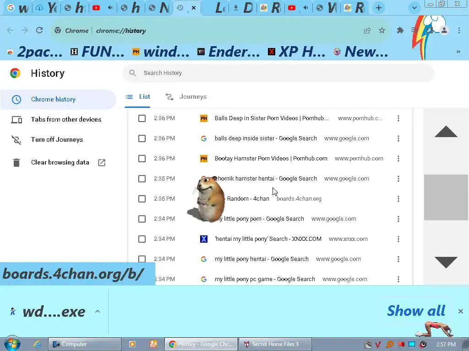Viewport: 469px width, 351px height.
Task: Expand options for wd....exe download
Action: 98,311
